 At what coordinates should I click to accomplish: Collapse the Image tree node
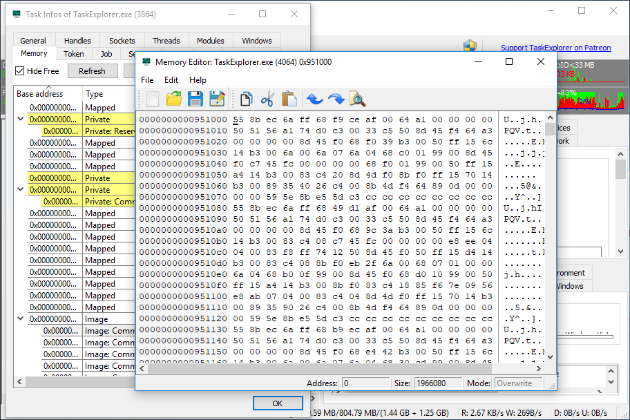(x=21, y=318)
